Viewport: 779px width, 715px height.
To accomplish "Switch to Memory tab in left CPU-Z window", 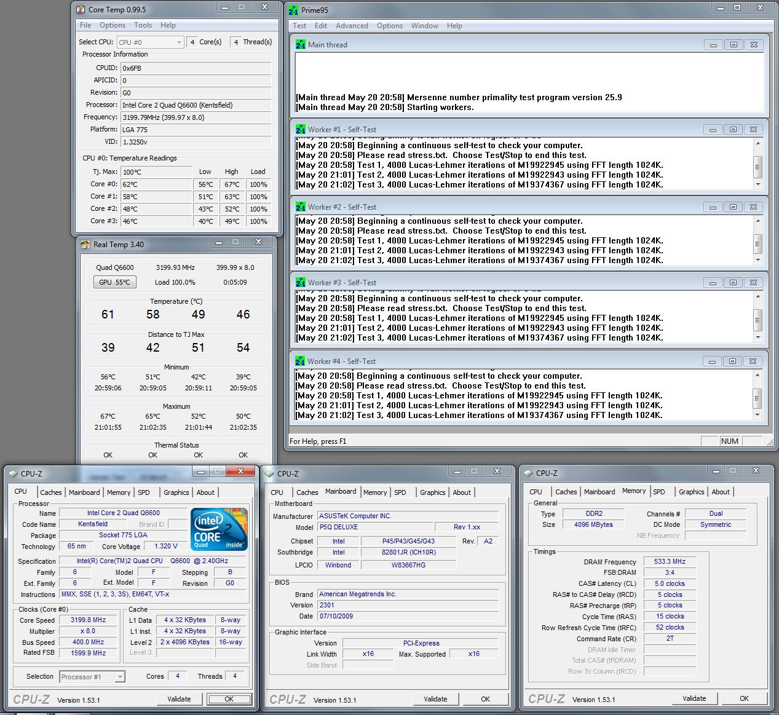I will click(x=119, y=492).
